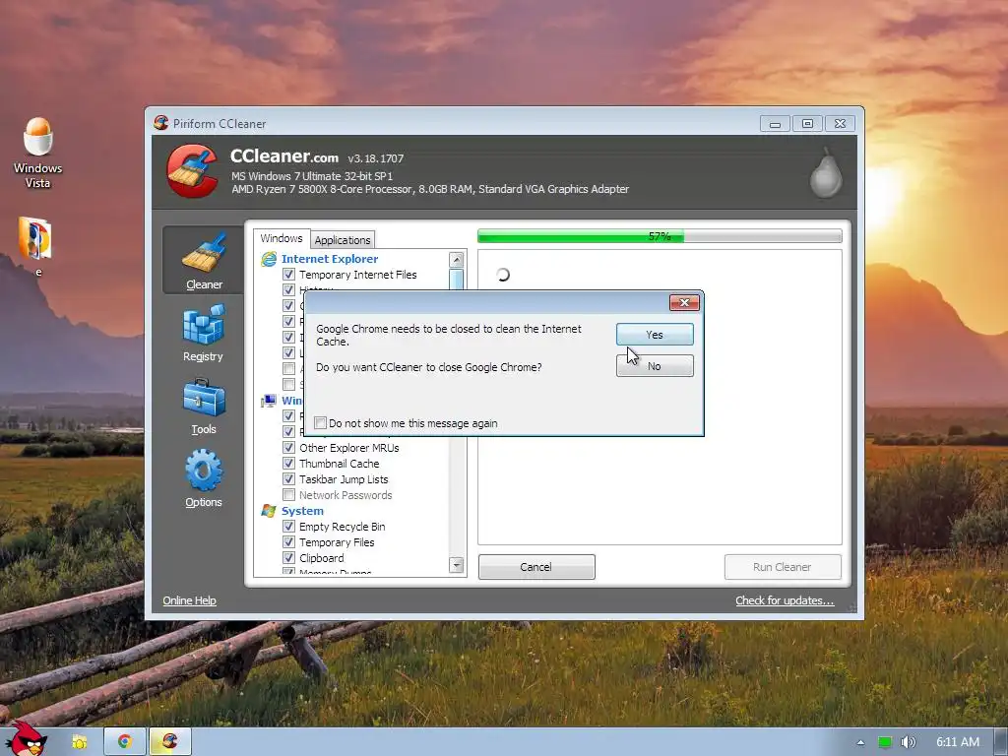Click Check for updates link
The height and width of the screenshot is (756, 1008).
tap(785, 600)
